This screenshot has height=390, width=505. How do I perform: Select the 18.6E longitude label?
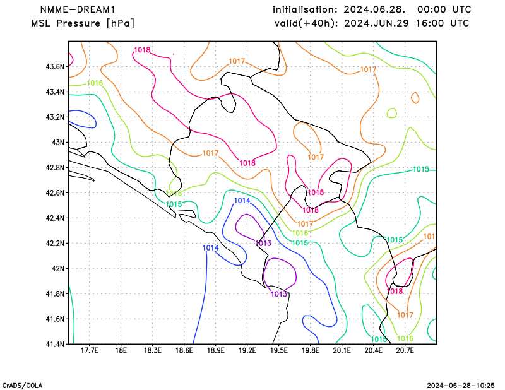coord(184,350)
